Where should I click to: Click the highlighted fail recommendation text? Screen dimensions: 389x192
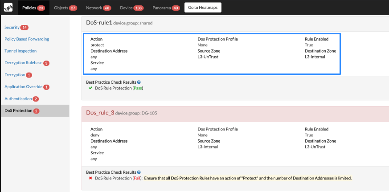click(248, 178)
